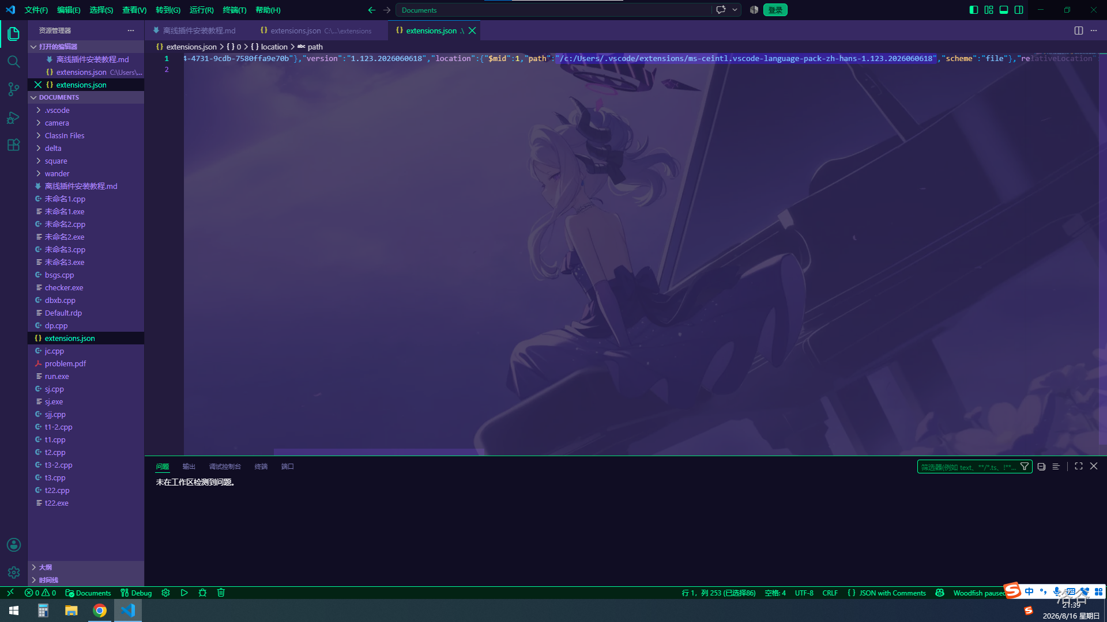Expand the 时间线 timeline section
1107x622 pixels.
point(86,580)
